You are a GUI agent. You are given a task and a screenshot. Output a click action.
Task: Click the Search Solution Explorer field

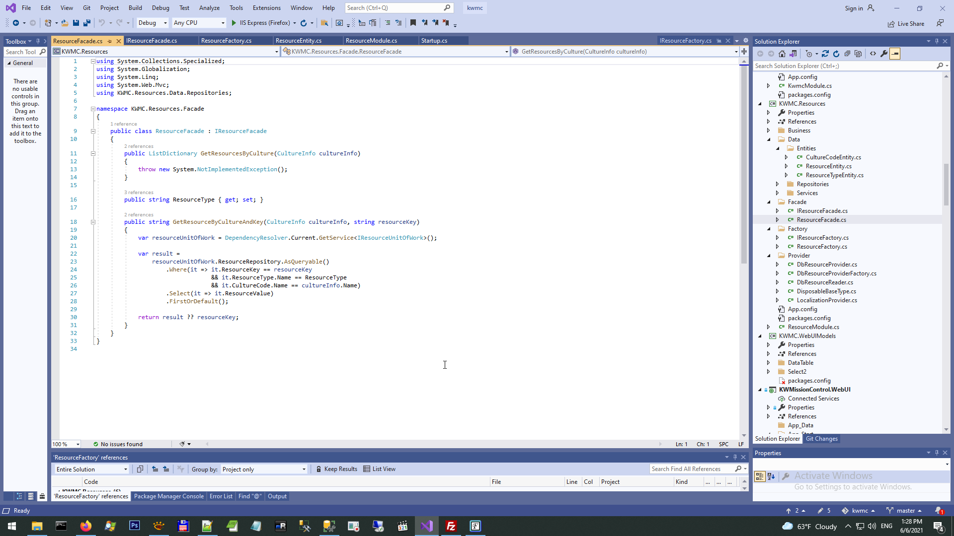[x=845, y=66]
